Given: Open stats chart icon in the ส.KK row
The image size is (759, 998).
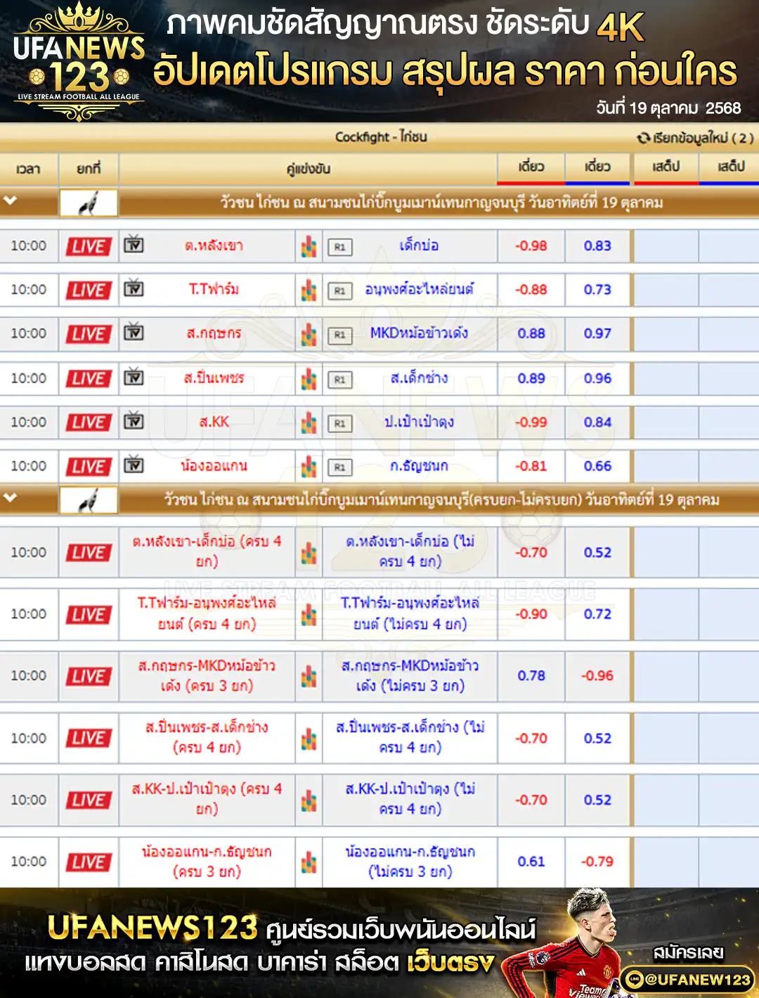Looking at the screenshot, I should click(x=309, y=423).
